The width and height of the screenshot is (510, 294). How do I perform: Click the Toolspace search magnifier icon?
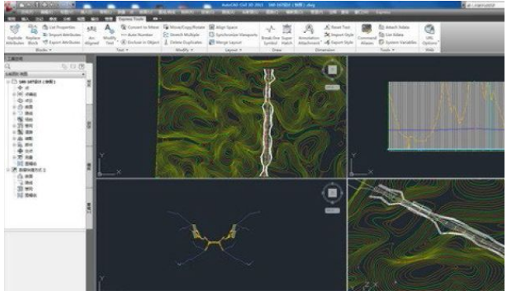point(8,66)
